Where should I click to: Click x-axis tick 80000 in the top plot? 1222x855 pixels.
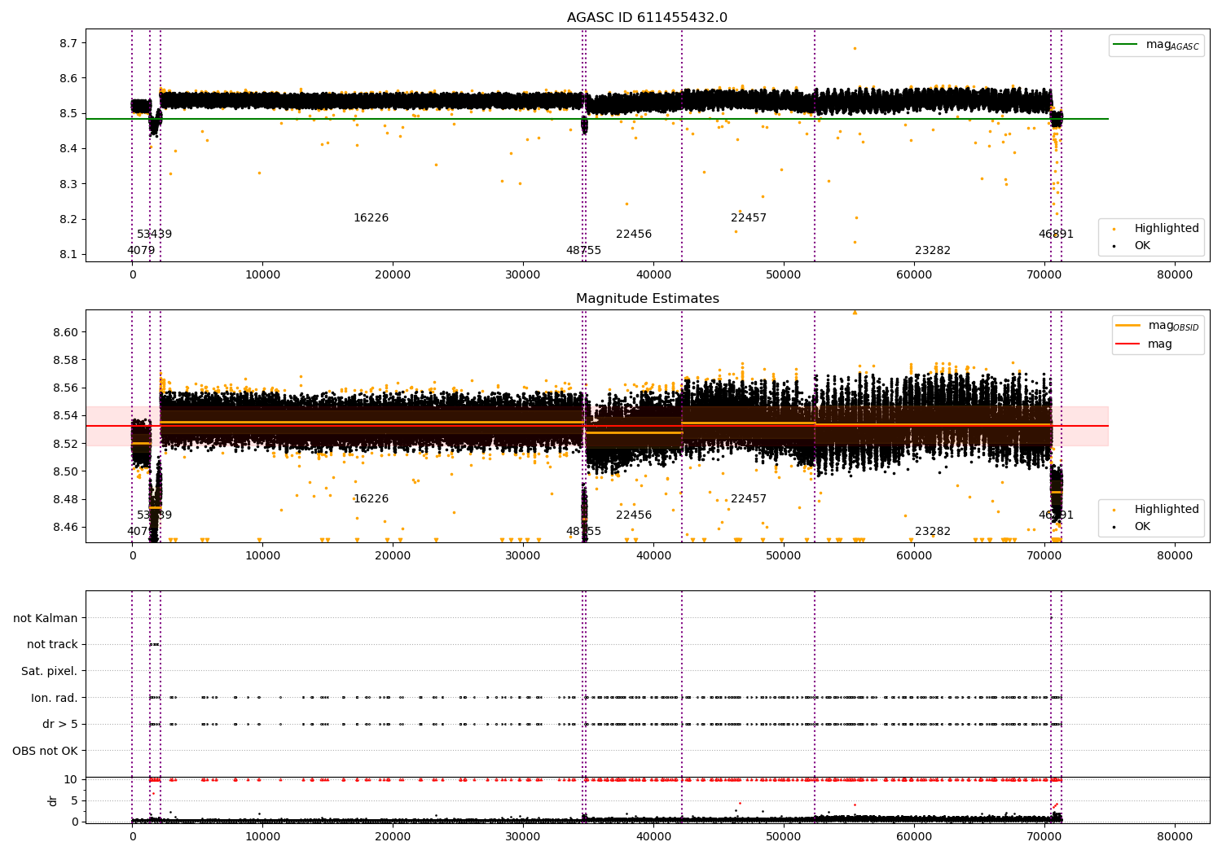(x=1175, y=275)
